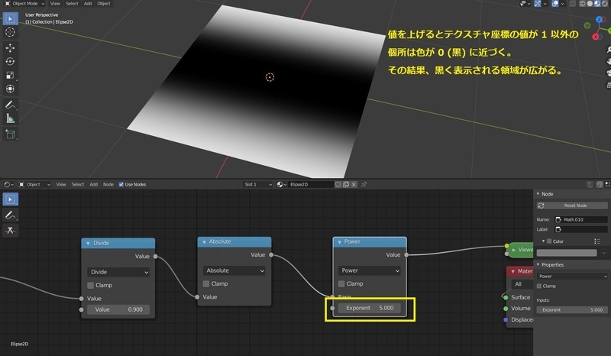Screen dimensions: 611x356
Task: Select the node editor Select Box tool
Action: (x=10, y=199)
